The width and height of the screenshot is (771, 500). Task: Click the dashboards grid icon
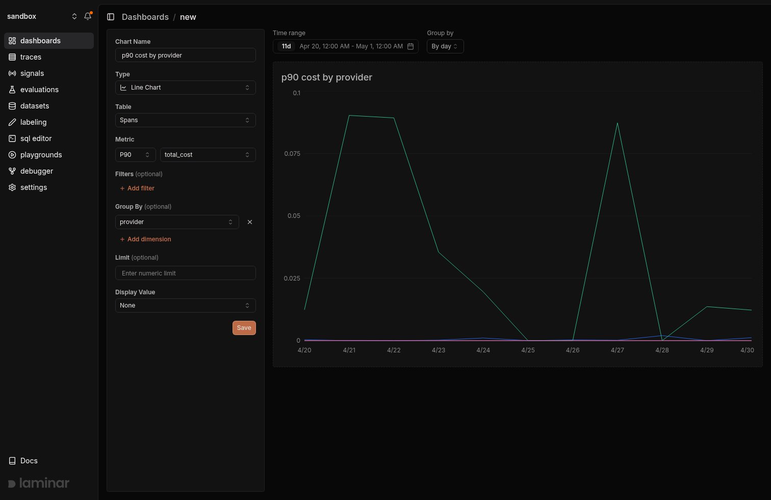12,41
